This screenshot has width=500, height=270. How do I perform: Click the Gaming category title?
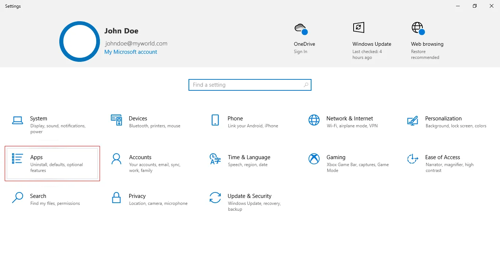(x=336, y=157)
